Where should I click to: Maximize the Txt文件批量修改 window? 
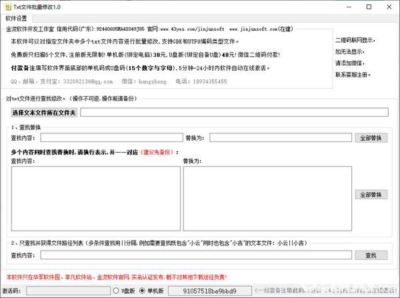(369, 7)
